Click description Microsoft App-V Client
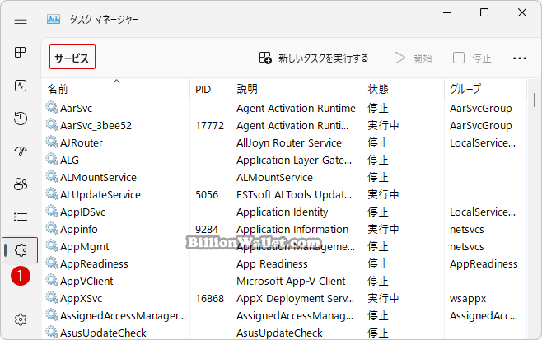Viewport: 542px width, 340px height. (x=291, y=281)
